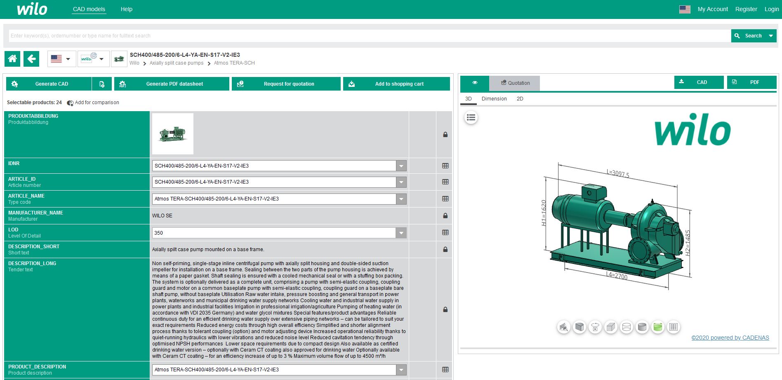Go to the home page icon
Viewport: 782px width, 380px height.
click(12, 59)
